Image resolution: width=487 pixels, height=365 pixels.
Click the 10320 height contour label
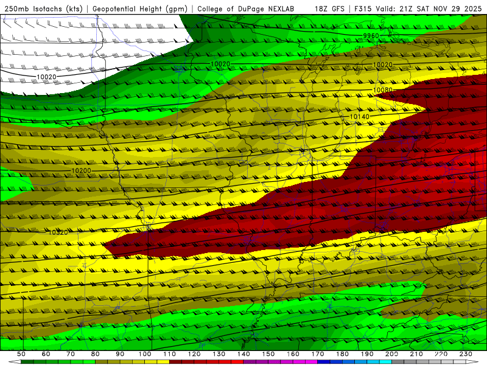click(x=58, y=232)
